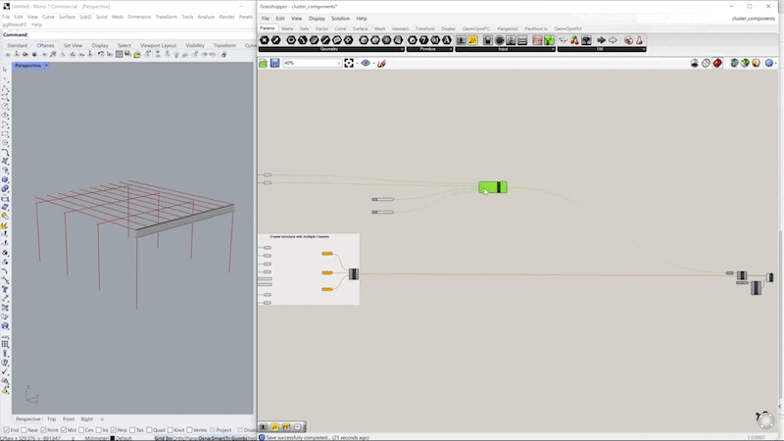Toggle the Point osnap checkbox
This screenshot has height=441, width=784.
43,430
